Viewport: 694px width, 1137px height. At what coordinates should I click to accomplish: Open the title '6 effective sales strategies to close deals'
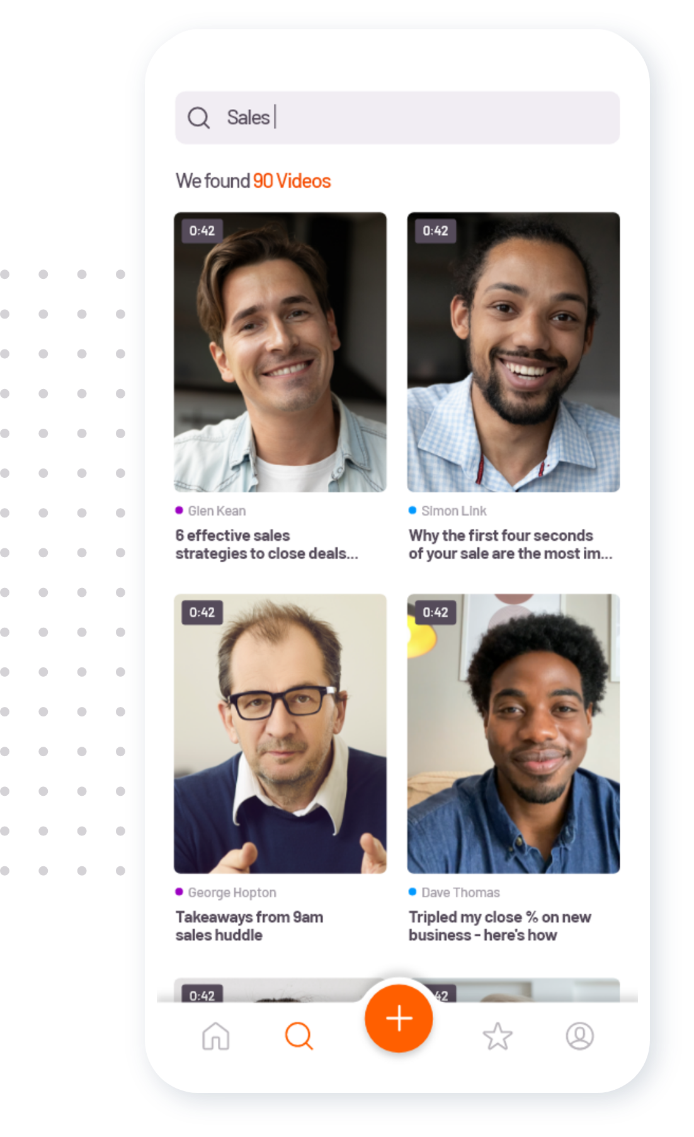coord(266,545)
